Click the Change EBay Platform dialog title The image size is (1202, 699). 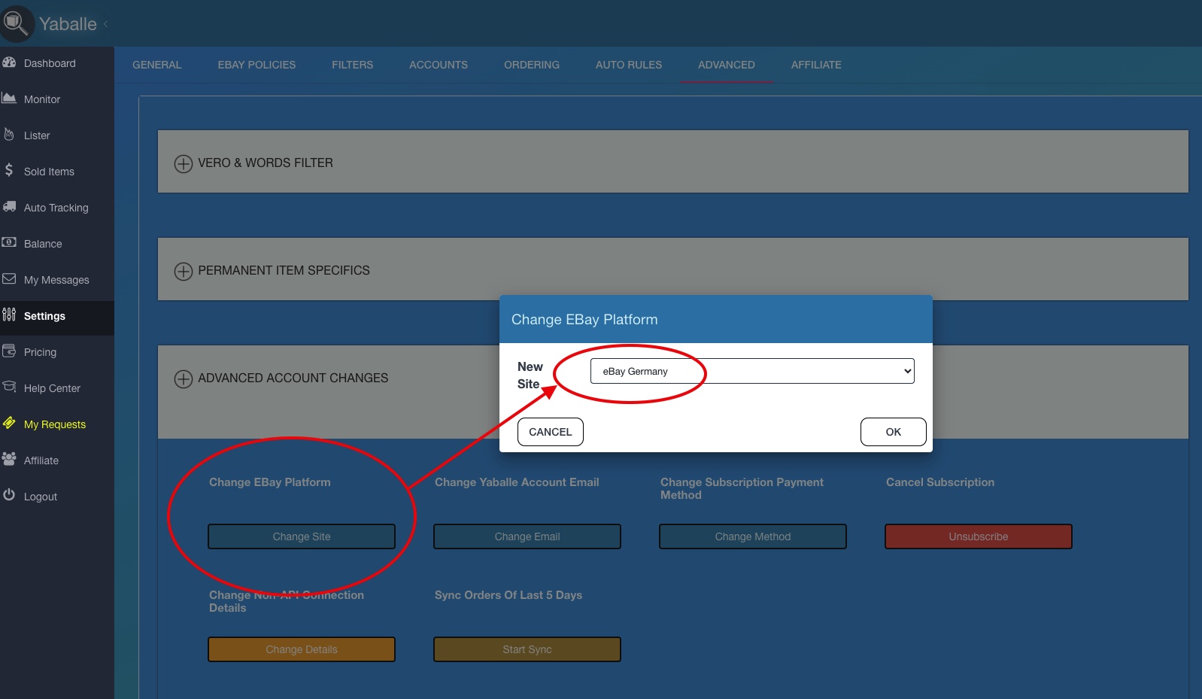coord(584,319)
